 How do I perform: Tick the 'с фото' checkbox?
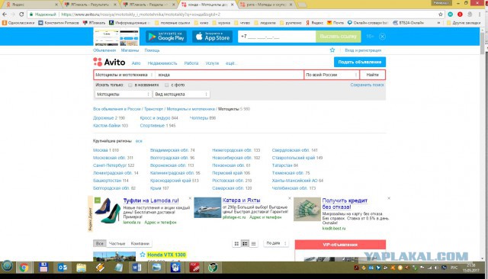click(x=166, y=85)
